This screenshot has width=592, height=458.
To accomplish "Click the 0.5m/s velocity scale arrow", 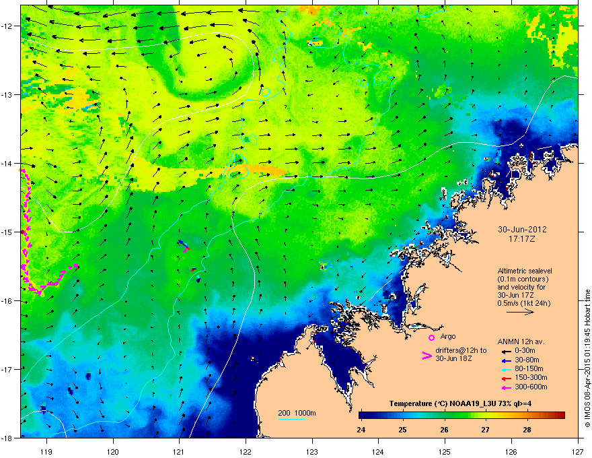I will click(520, 312).
